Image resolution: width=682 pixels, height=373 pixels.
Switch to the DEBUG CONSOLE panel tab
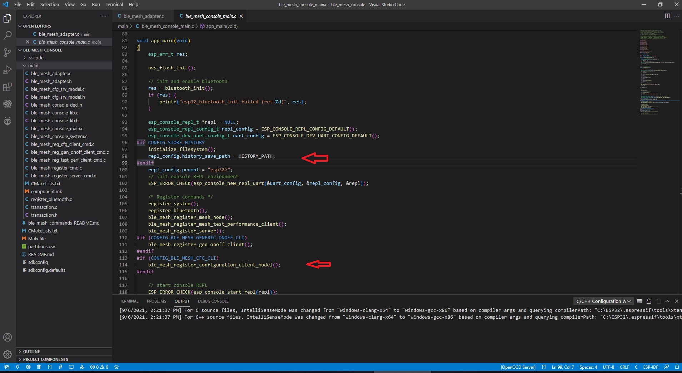213,301
